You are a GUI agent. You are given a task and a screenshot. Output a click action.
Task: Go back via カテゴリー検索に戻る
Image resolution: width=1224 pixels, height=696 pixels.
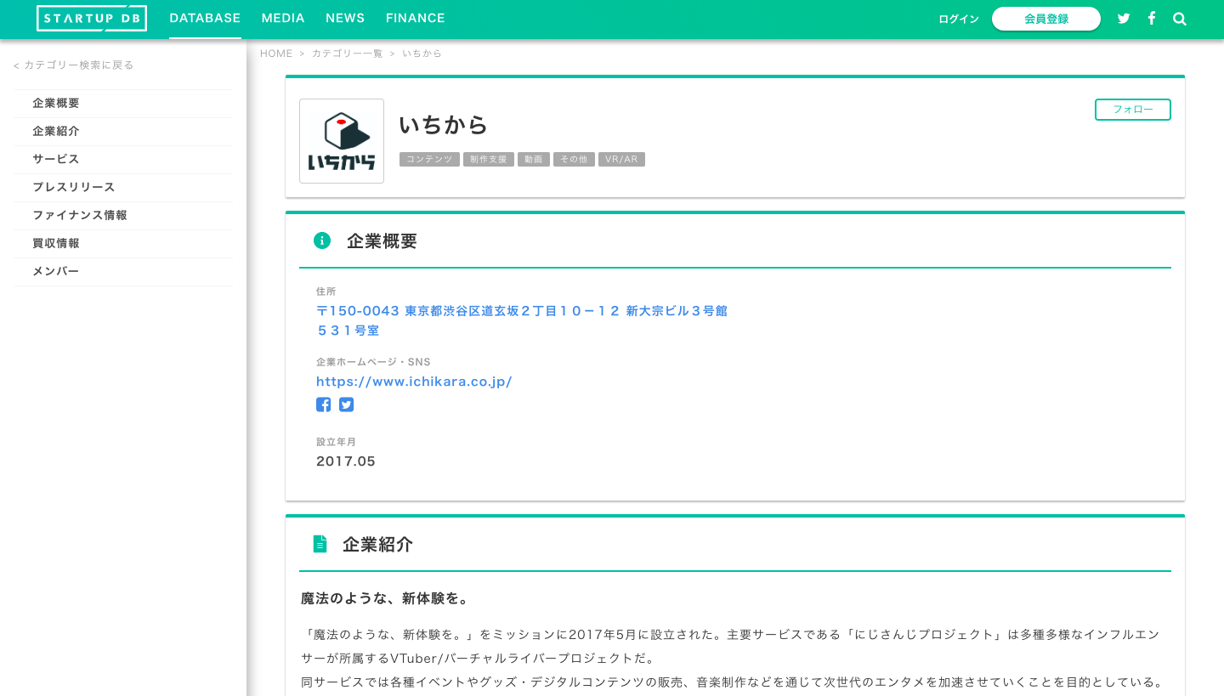(x=74, y=65)
